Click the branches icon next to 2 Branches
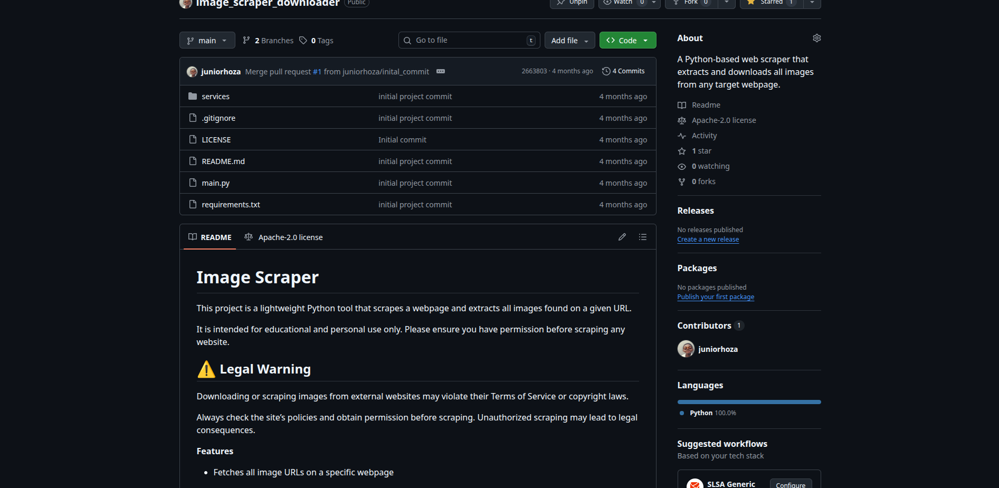 click(x=246, y=40)
